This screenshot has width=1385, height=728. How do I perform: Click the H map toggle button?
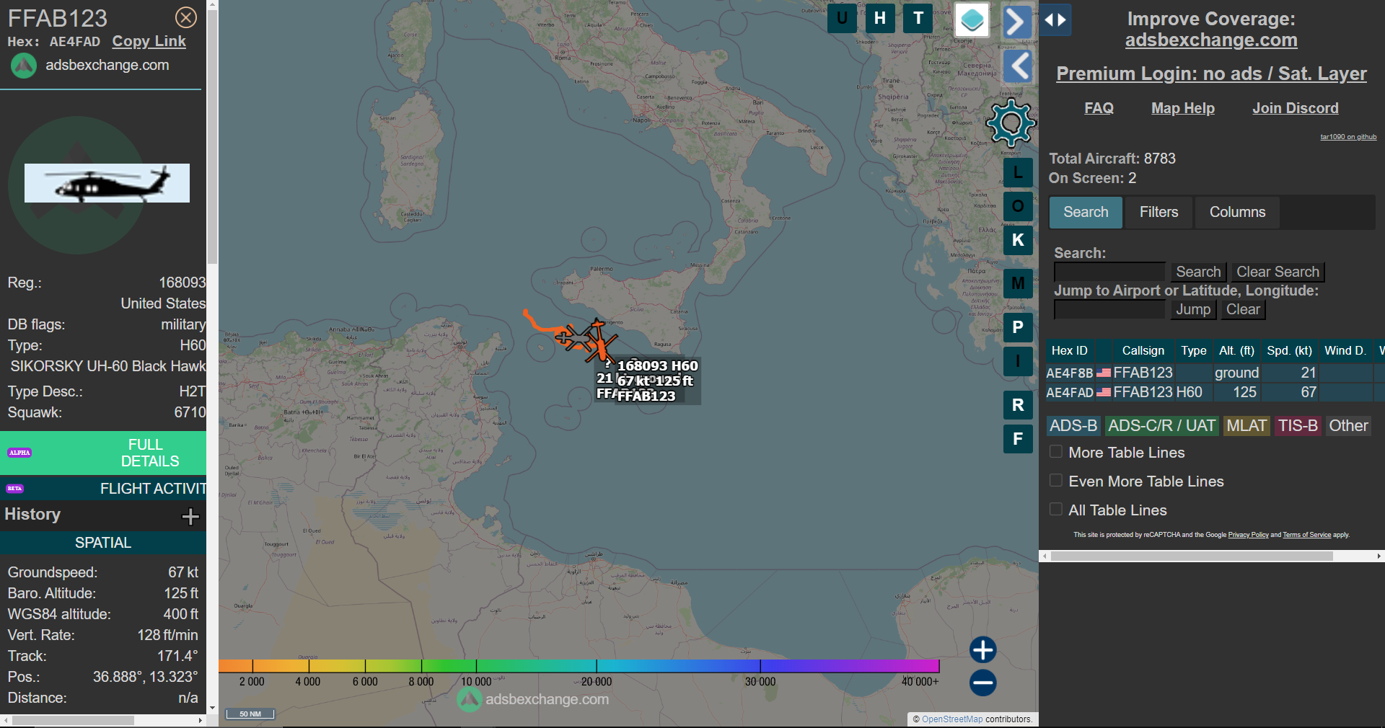click(880, 18)
